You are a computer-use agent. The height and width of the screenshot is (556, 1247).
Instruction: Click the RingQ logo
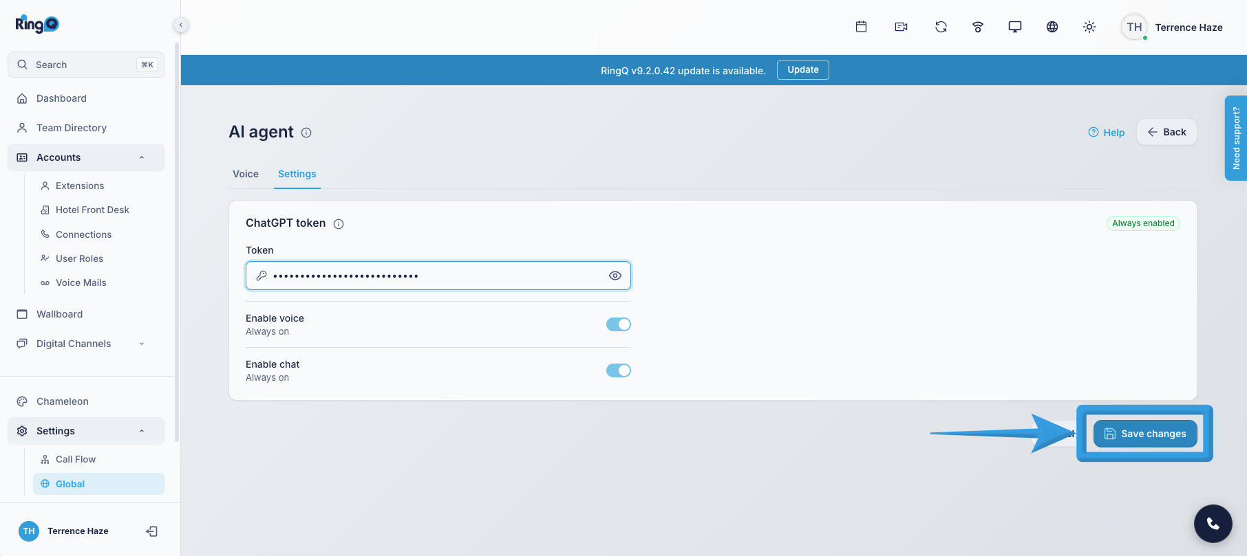click(x=37, y=24)
